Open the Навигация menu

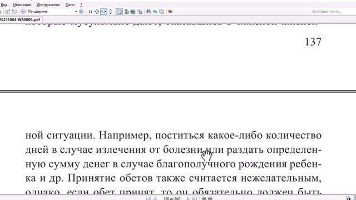22,5
